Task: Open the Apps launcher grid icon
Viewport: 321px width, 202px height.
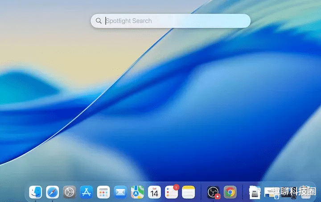Action: [x=103, y=192]
